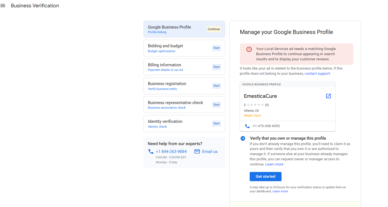This screenshot has height=207, width=388.
Task: Select the Identity verification step
Action: [184, 124]
